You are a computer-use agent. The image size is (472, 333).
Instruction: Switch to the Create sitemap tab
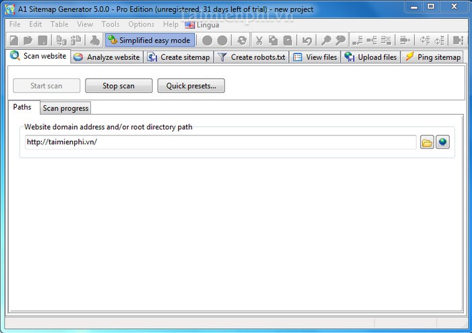[179, 57]
